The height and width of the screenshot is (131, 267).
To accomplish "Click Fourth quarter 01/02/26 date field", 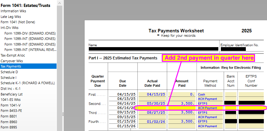I will (152, 121).
